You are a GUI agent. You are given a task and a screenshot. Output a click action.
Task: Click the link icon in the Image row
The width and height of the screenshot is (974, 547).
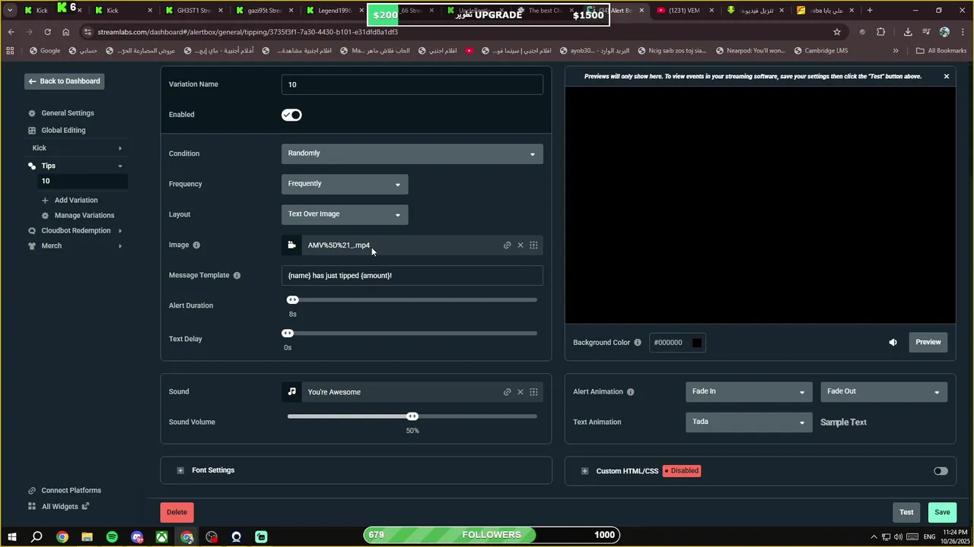tap(507, 245)
